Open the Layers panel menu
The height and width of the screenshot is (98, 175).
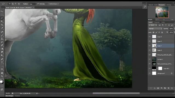174,22
